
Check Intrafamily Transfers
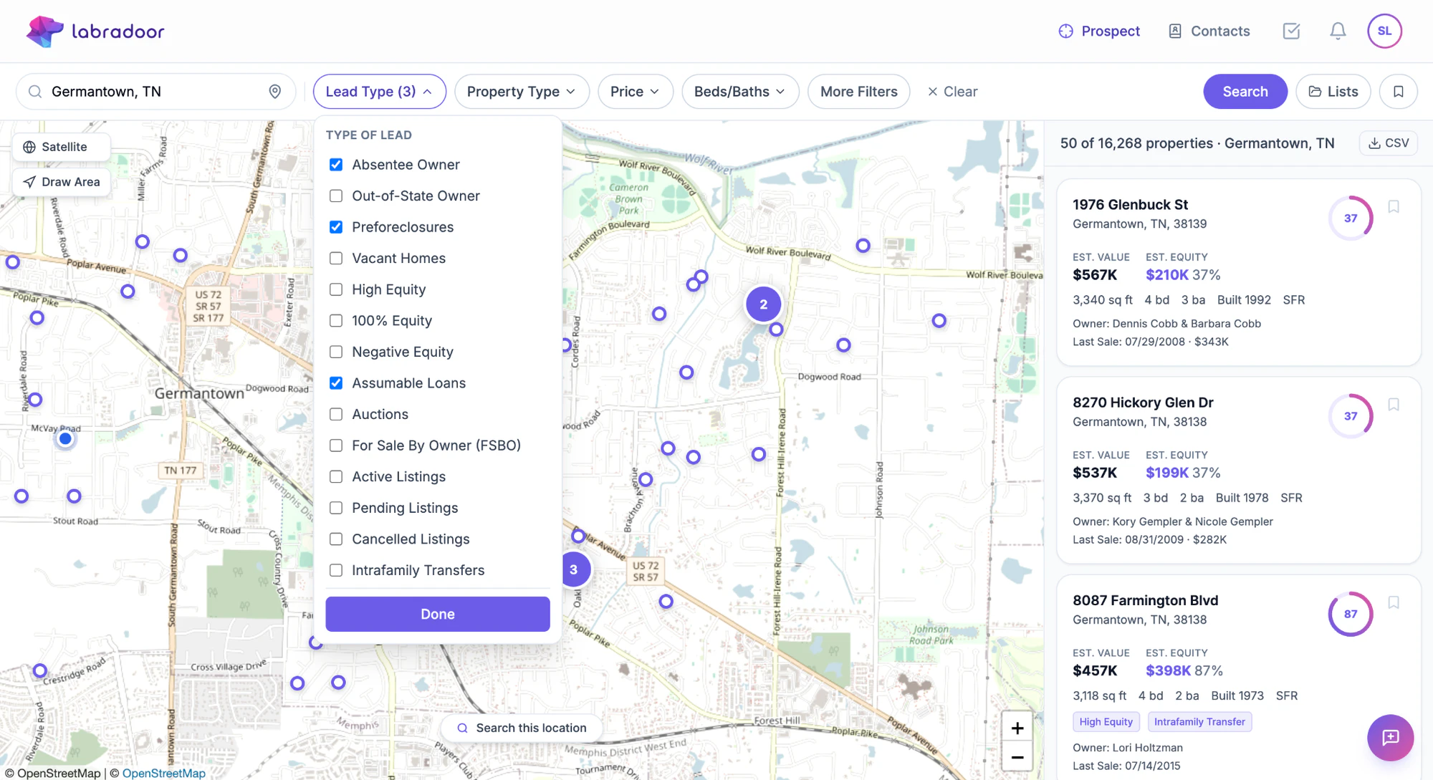[x=335, y=570]
